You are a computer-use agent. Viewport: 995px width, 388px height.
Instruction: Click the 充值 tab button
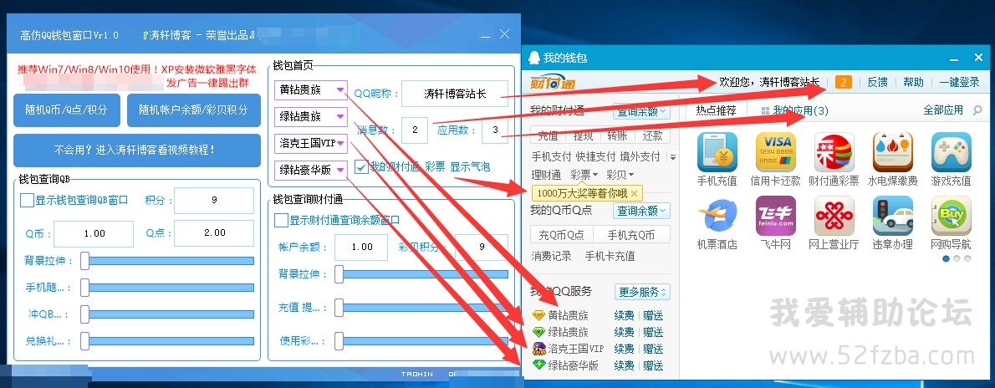pos(548,135)
